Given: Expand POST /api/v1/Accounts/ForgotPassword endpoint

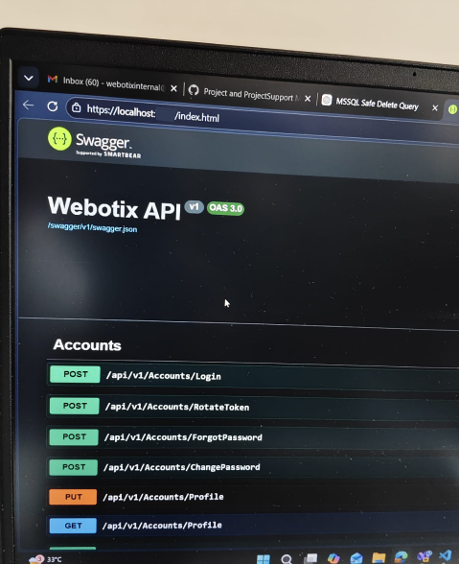Looking at the screenshot, I should 253,437.
